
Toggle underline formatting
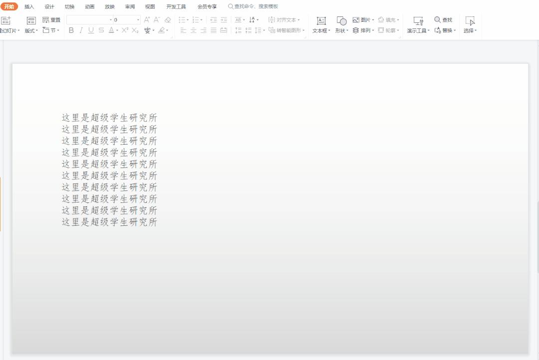click(91, 30)
